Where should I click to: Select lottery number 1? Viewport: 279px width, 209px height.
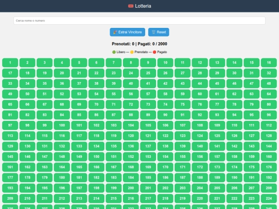(x=10, y=62)
